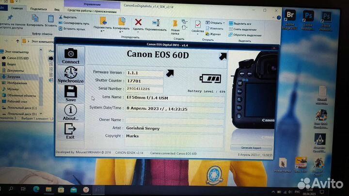Select Документы in Explorer sidebar
This screenshot has height=196, width=349.
tap(13, 70)
